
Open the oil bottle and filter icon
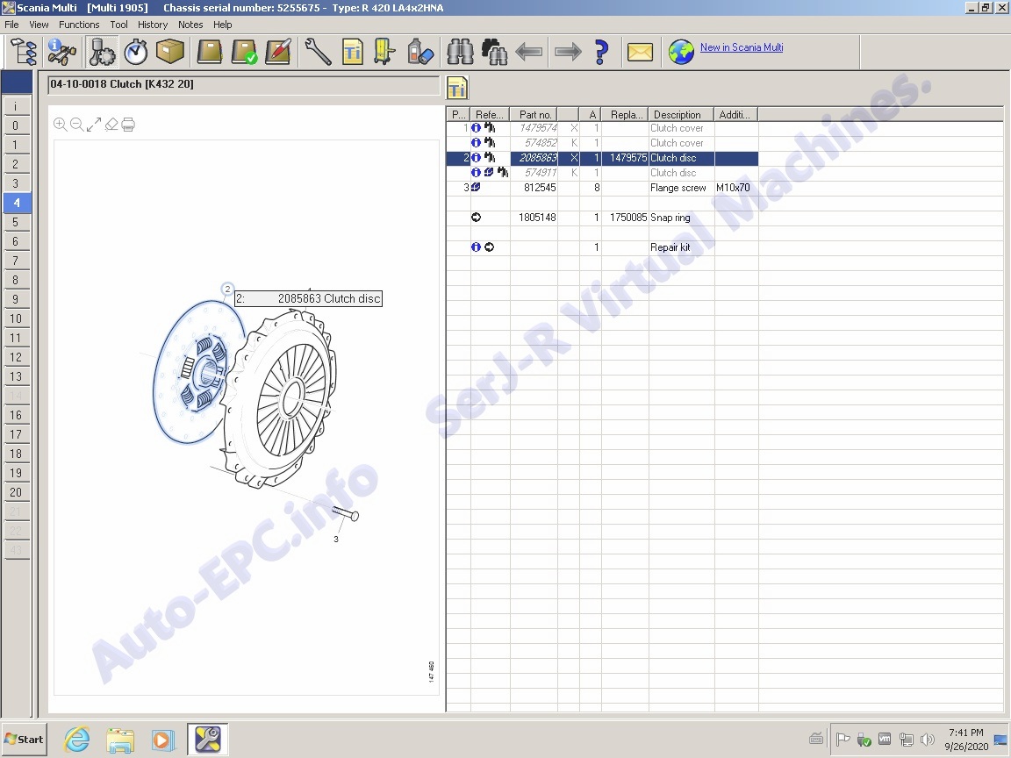point(419,52)
